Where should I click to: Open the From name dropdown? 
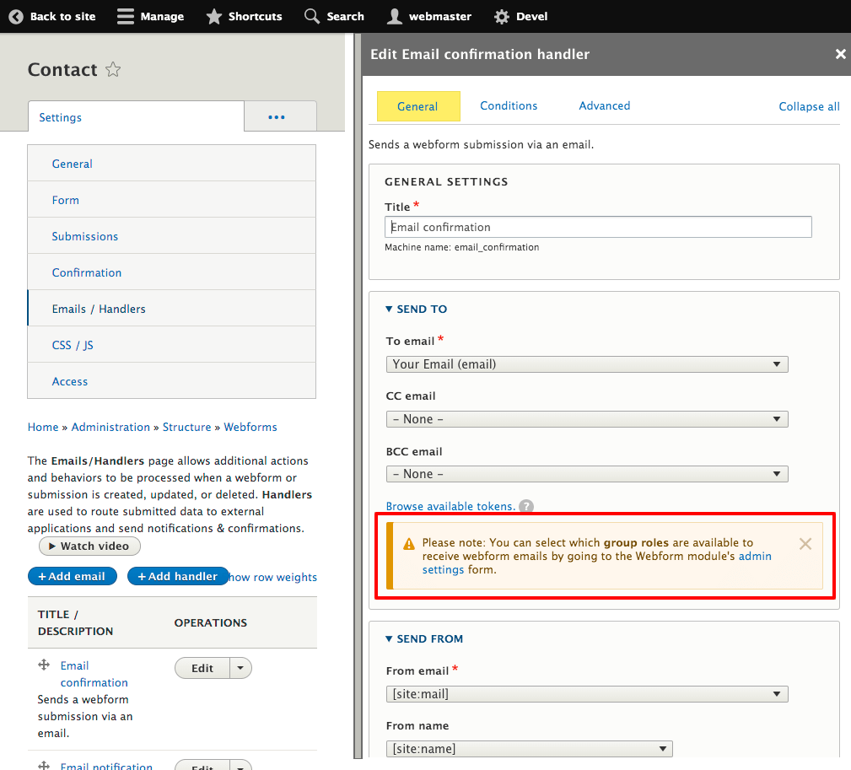click(x=529, y=749)
